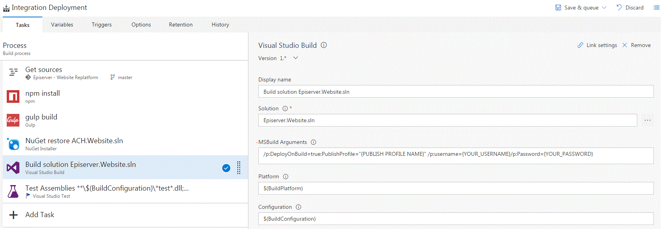This screenshot has height=229, width=661.
Task: View the History tab
Action: pos(220,25)
